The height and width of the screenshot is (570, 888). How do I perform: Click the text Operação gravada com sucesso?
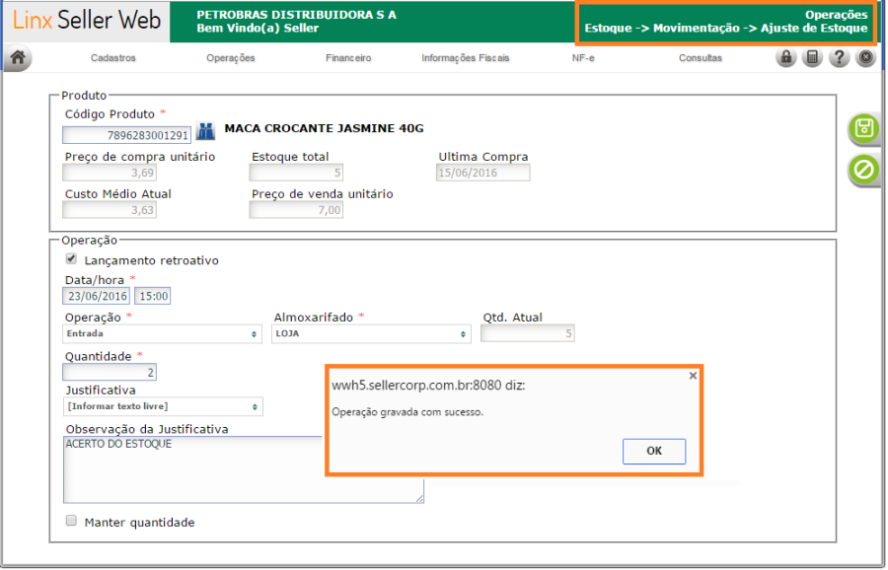407,412
